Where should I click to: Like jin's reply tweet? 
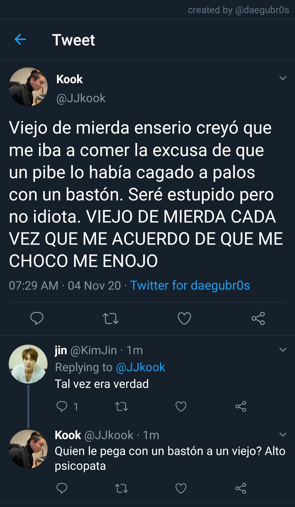coord(181,407)
